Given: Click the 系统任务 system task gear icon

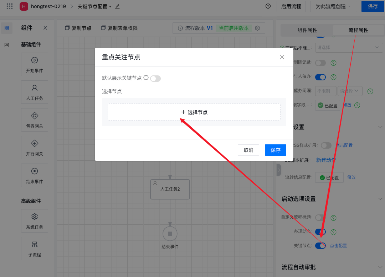Looking at the screenshot, I should 35,217.
